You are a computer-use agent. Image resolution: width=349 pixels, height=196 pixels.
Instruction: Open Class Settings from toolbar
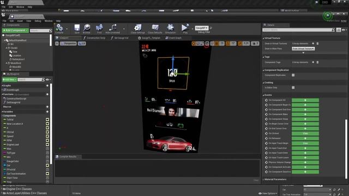coord(138,28)
